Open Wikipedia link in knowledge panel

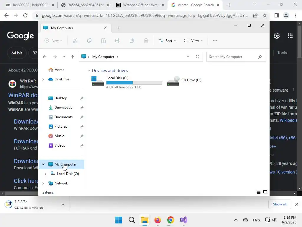coord(288,120)
